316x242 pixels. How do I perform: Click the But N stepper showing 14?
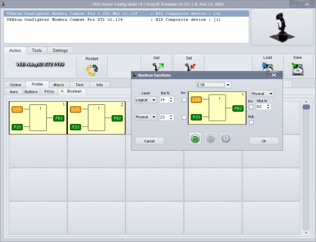[166, 99]
